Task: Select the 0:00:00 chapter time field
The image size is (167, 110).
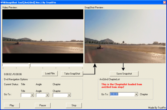Action: [122, 94]
